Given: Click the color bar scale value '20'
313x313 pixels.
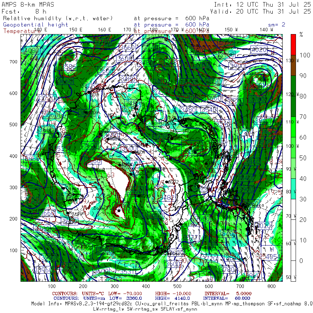Looking at the screenshot, I should (303, 219).
